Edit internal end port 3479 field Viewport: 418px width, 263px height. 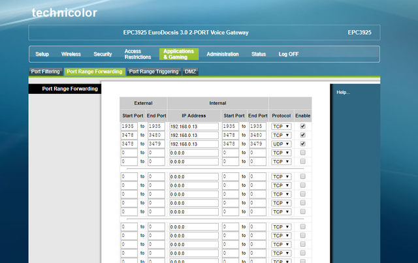coord(257,144)
